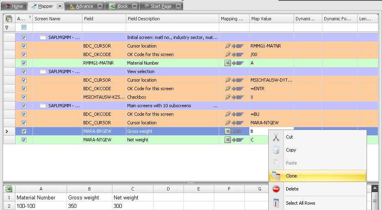
Task: Click the column chooser icon in grid corner
Action: pos(9,19)
